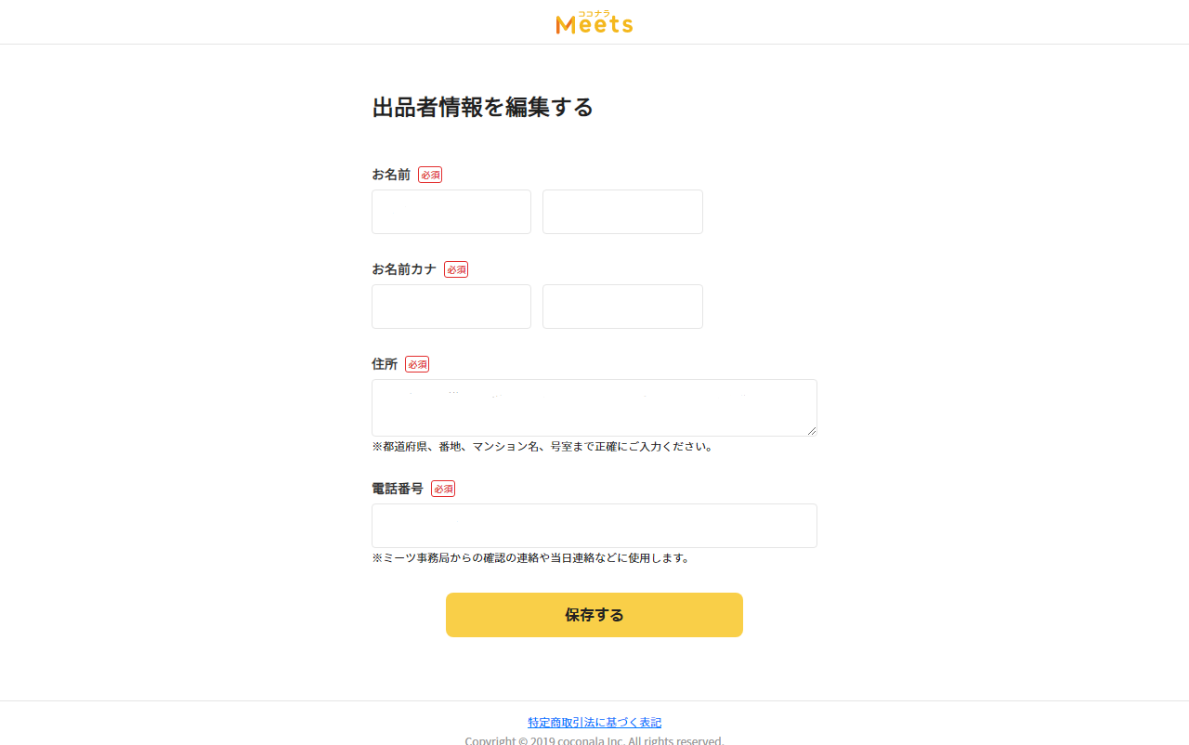Click inside the 住所 address textarea
This screenshot has width=1189, height=745.
point(594,408)
